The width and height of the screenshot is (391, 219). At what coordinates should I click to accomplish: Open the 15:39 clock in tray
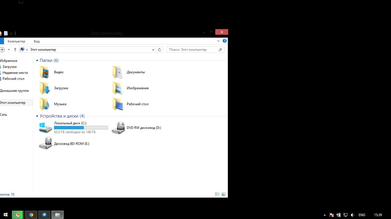point(378,215)
